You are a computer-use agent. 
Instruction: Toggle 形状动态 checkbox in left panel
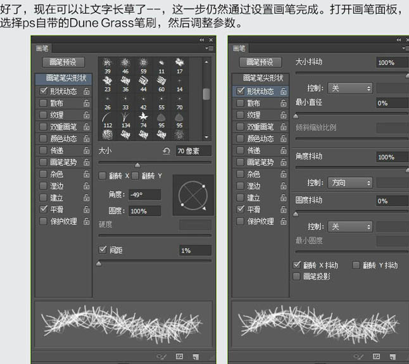pos(43,91)
